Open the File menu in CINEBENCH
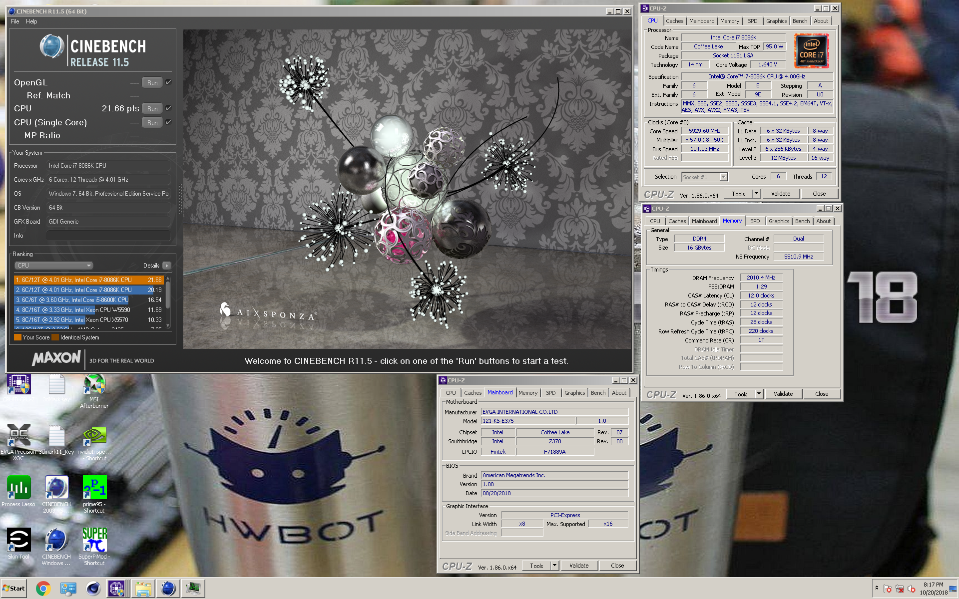The height and width of the screenshot is (599, 959). click(x=15, y=21)
